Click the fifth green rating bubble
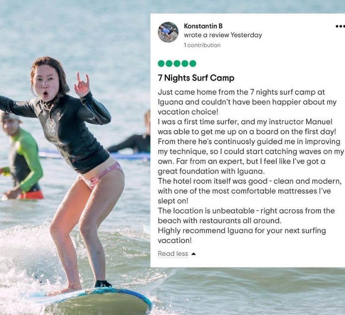Screen dimensions: 345x315 click(x=192, y=63)
